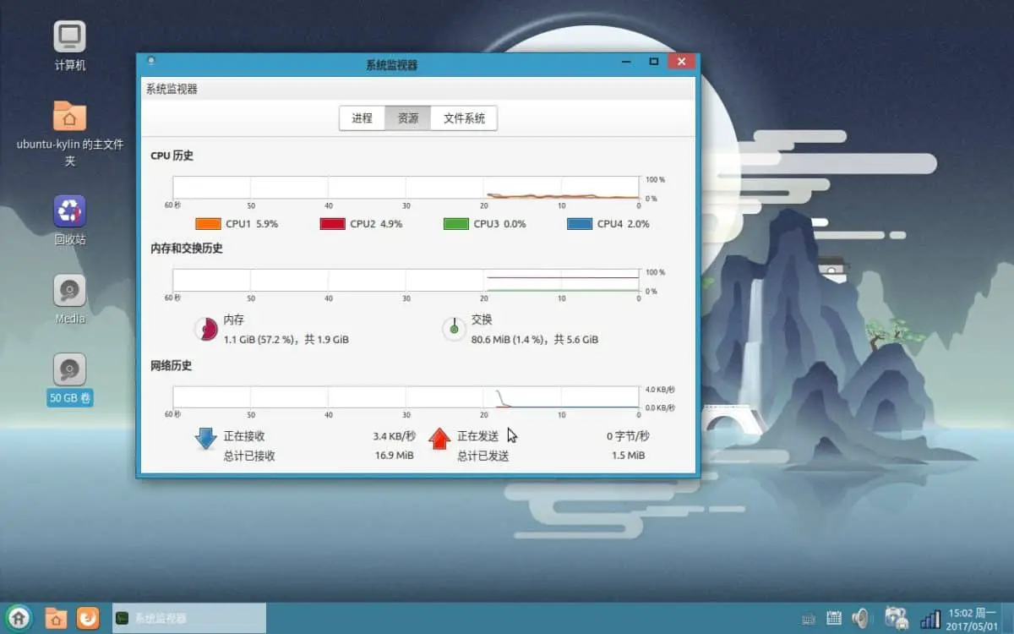Click the CPU1 5.9% label
The image size is (1014, 634).
tap(252, 224)
